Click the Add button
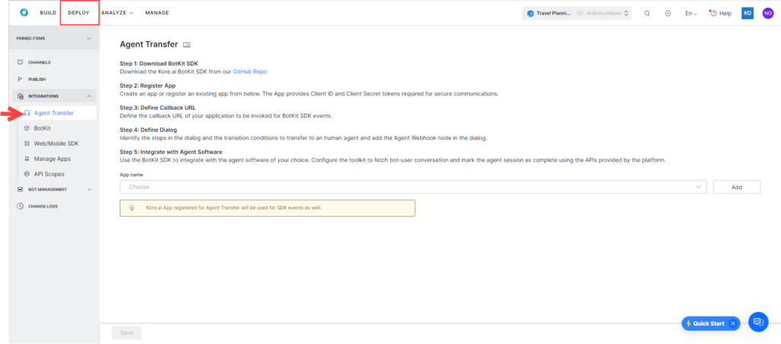781x344 pixels. point(736,187)
